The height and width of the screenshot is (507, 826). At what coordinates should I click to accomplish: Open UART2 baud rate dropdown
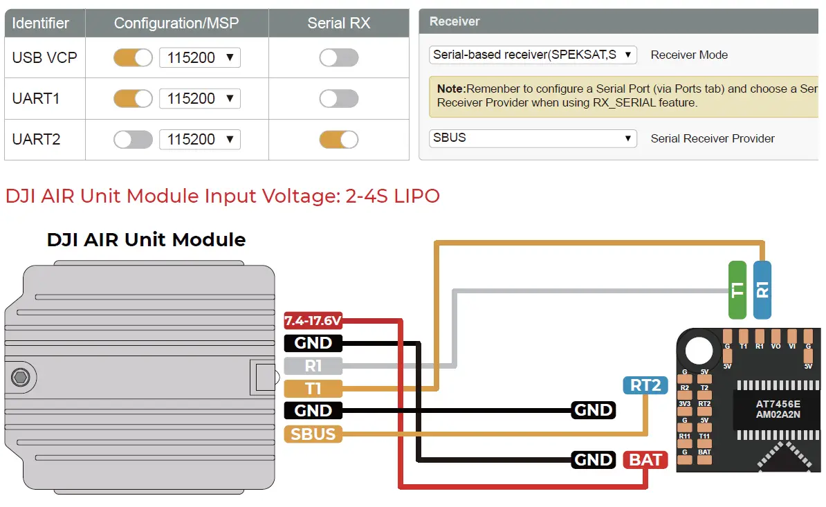pos(200,140)
